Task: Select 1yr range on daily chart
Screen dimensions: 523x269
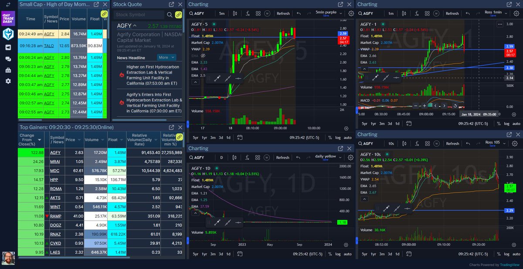Action: coord(204,254)
